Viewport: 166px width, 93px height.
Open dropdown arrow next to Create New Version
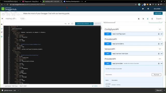[92, 24]
